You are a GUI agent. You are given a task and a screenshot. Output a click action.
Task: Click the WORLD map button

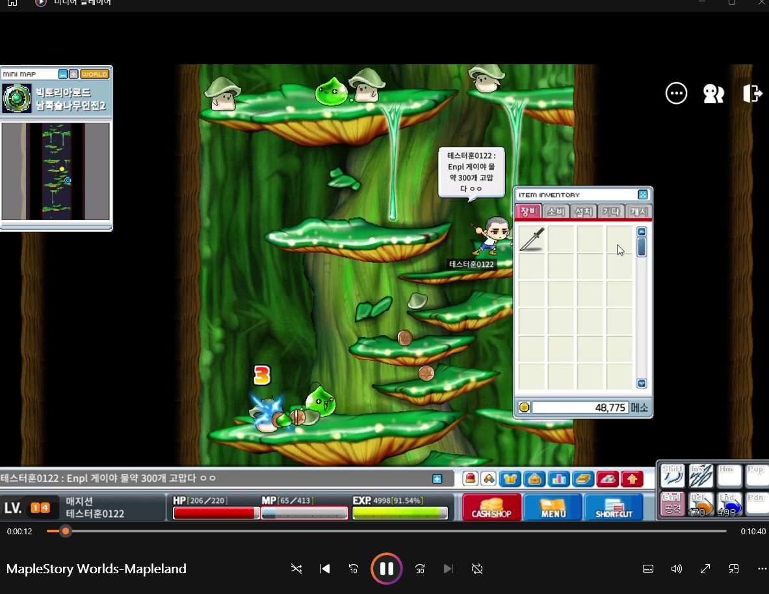[95, 74]
